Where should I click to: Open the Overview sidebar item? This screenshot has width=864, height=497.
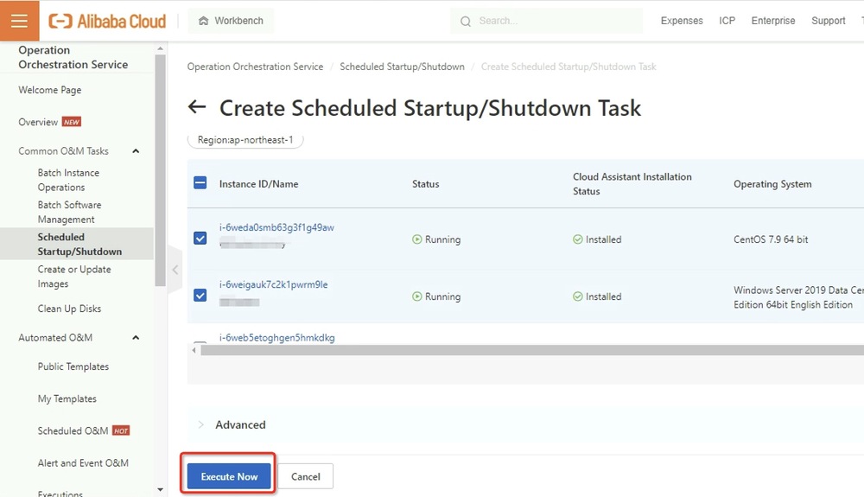point(38,123)
